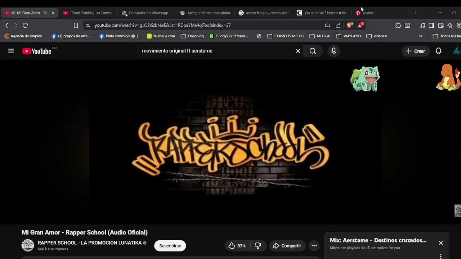Share the video via Compartir
The width and height of the screenshot is (461, 259).
pyautogui.click(x=287, y=246)
